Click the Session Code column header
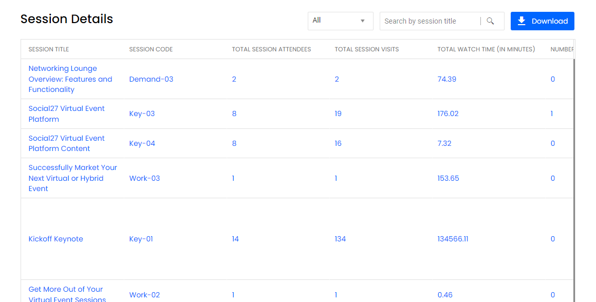The height and width of the screenshot is (302, 596). 151,49
